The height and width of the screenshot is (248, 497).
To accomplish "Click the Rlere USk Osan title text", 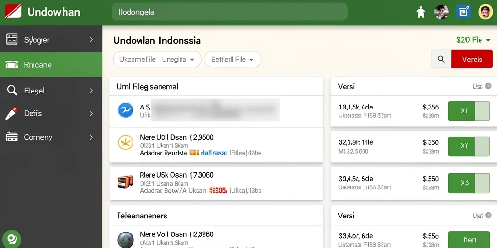I will tap(177, 175).
